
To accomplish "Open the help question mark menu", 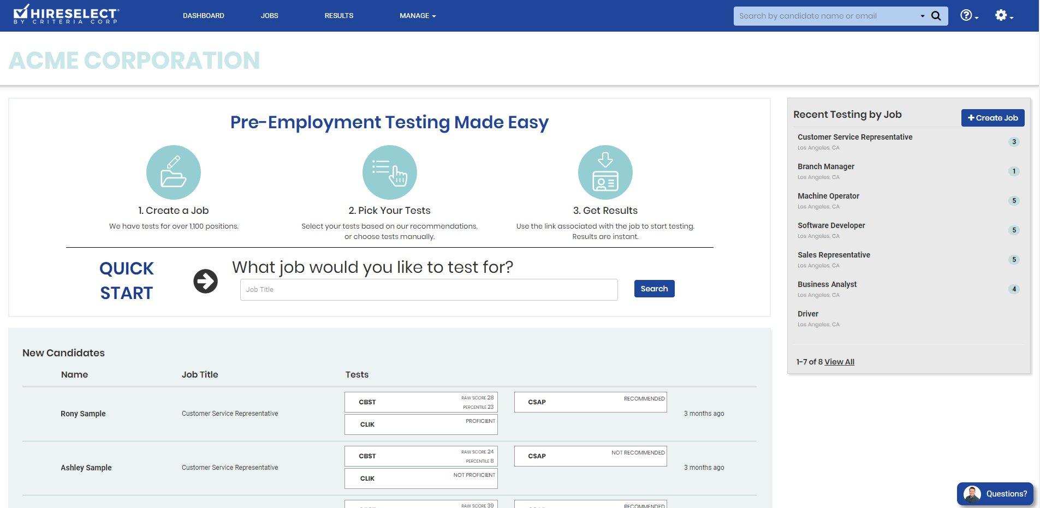I will point(968,16).
